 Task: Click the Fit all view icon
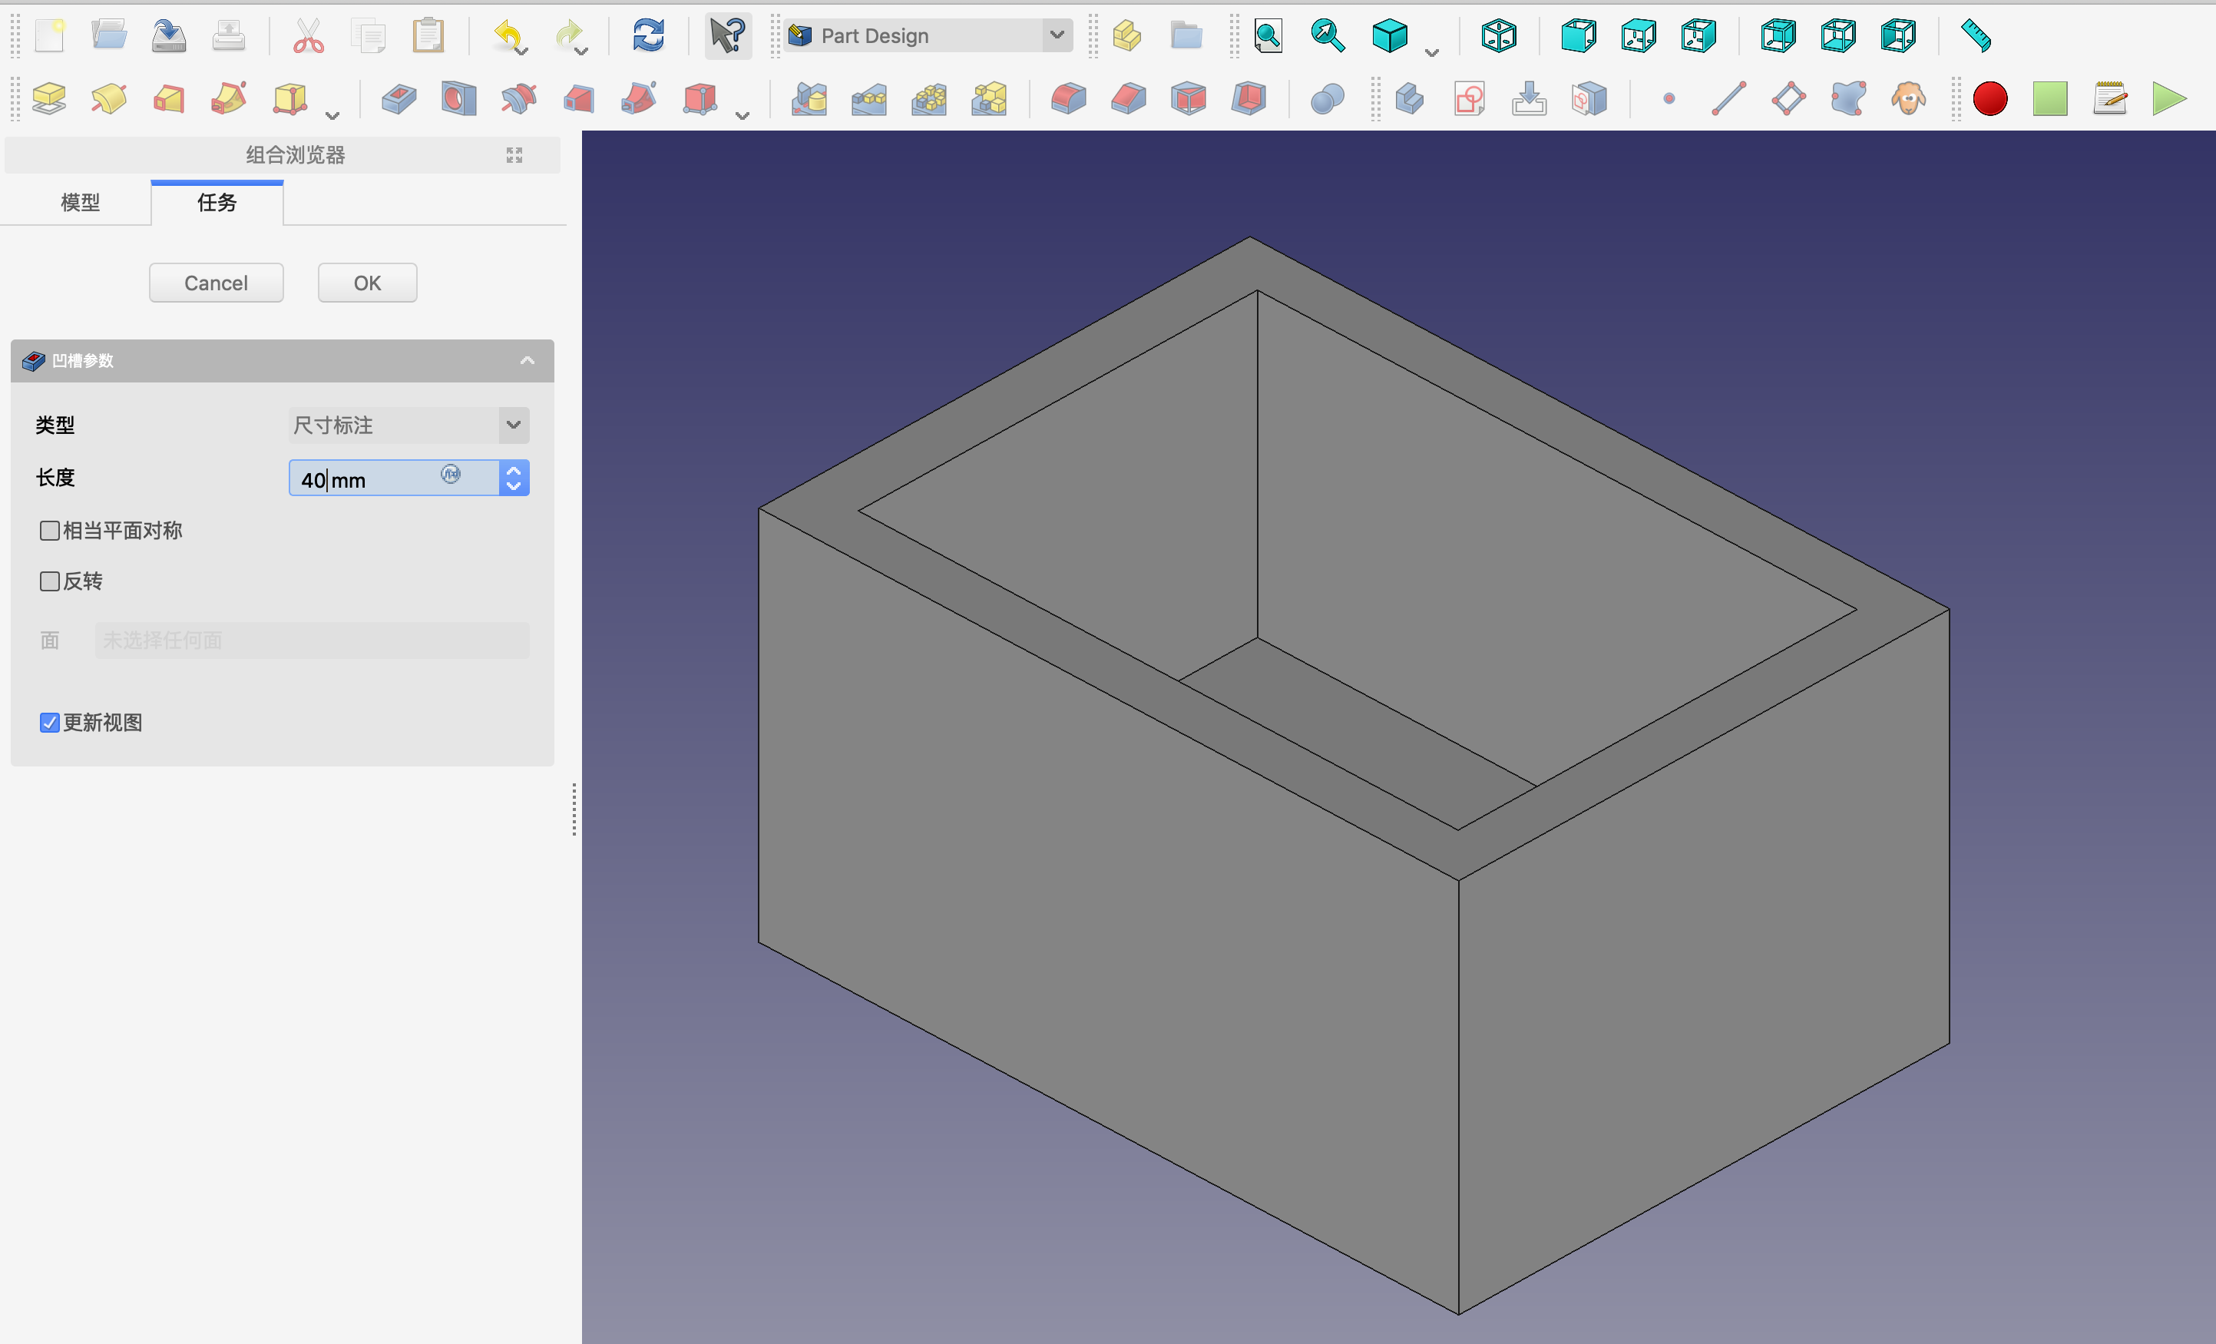(x=1268, y=36)
